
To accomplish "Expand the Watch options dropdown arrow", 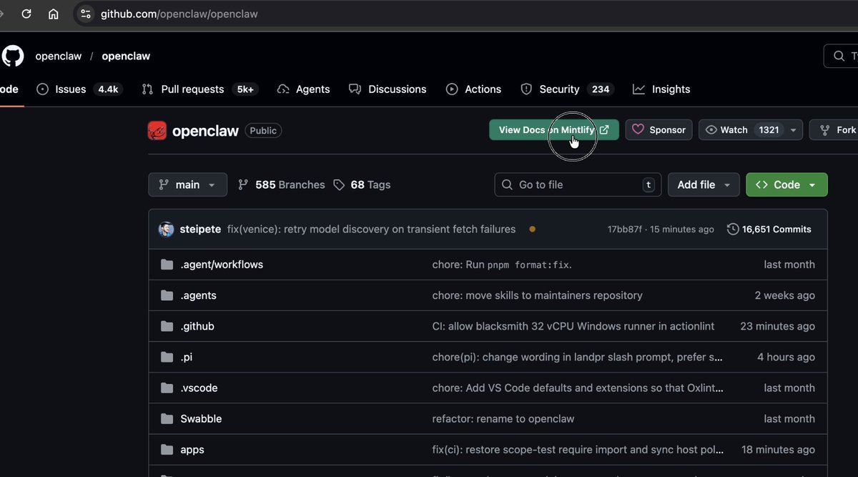I will [794, 129].
